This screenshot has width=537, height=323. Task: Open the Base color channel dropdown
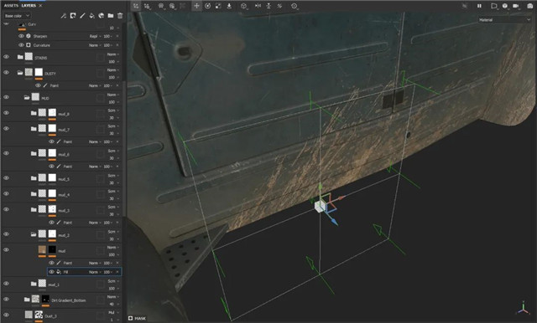pos(17,16)
